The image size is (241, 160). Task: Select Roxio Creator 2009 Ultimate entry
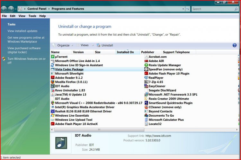click(169, 99)
